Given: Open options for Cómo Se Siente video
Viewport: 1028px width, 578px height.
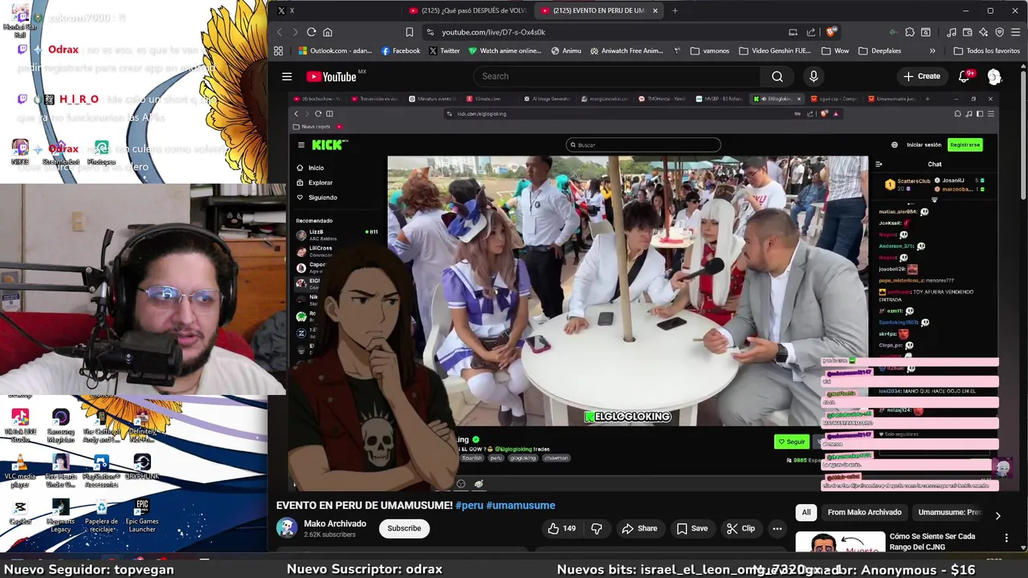Looking at the screenshot, I should click(x=1006, y=538).
